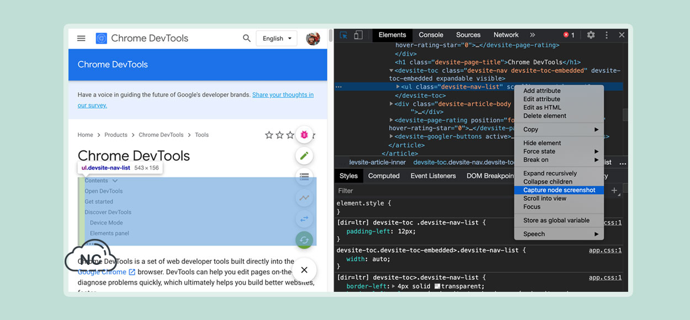Select Add attribute in the context menu
The height and width of the screenshot is (320, 690).
click(x=559, y=90)
